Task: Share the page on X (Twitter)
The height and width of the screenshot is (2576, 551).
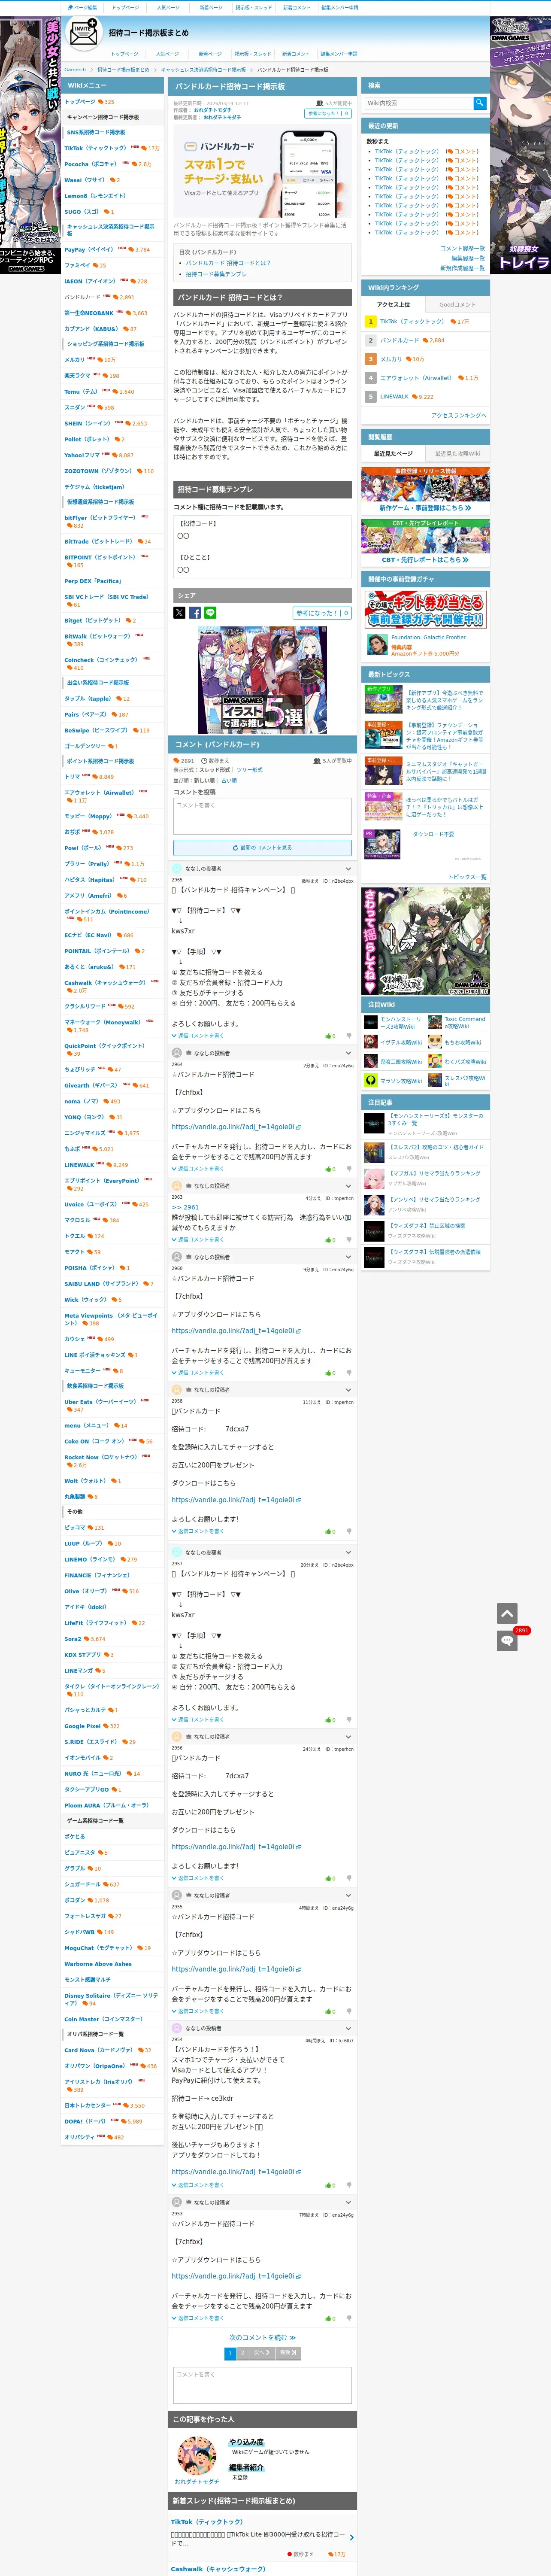Action: (179, 613)
